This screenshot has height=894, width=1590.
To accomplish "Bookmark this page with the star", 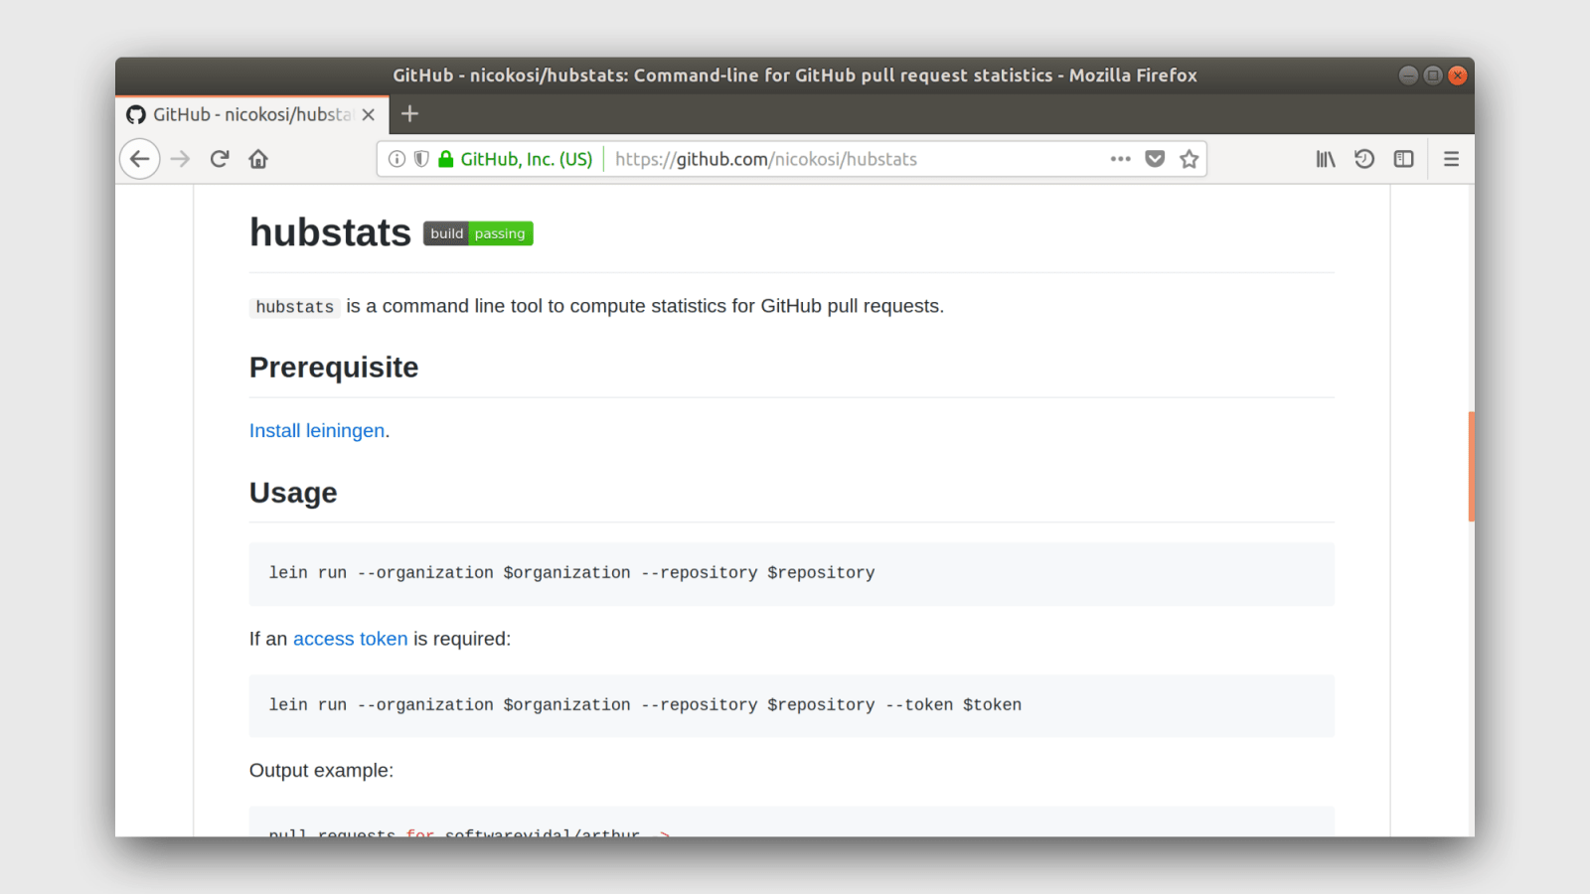I will click(x=1189, y=159).
